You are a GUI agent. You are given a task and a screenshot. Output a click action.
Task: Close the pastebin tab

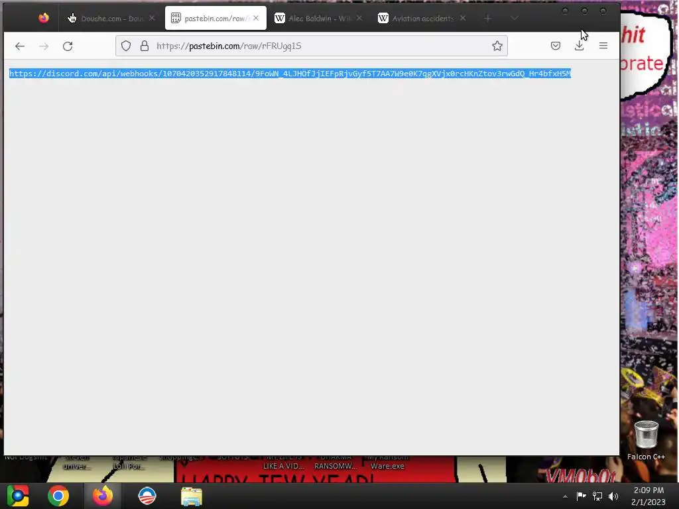(256, 18)
